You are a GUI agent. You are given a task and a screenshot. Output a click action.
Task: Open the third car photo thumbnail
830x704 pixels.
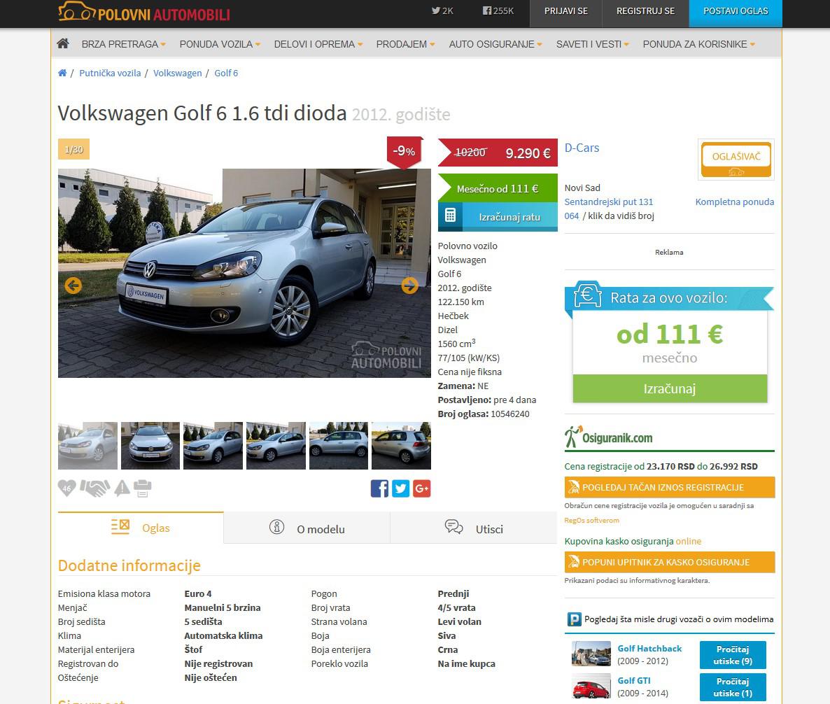pos(213,446)
